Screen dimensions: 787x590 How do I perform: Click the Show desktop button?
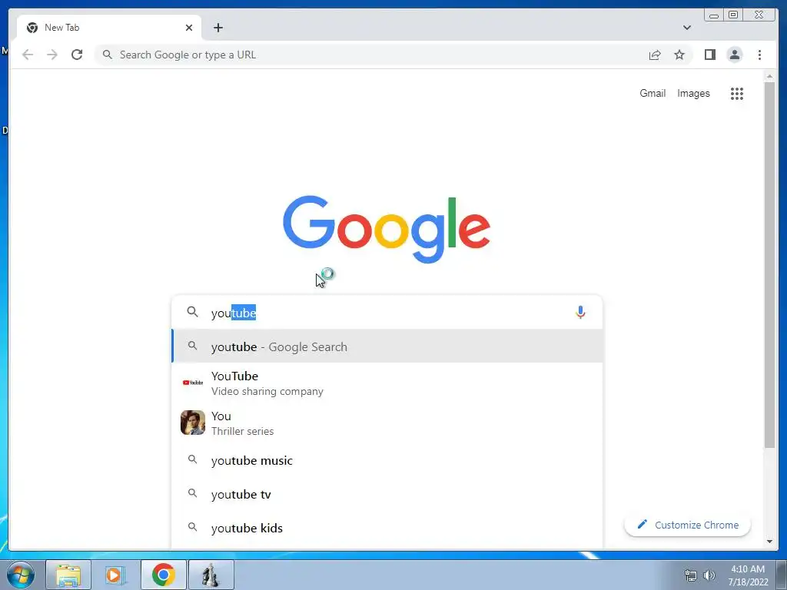pos(782,575)
